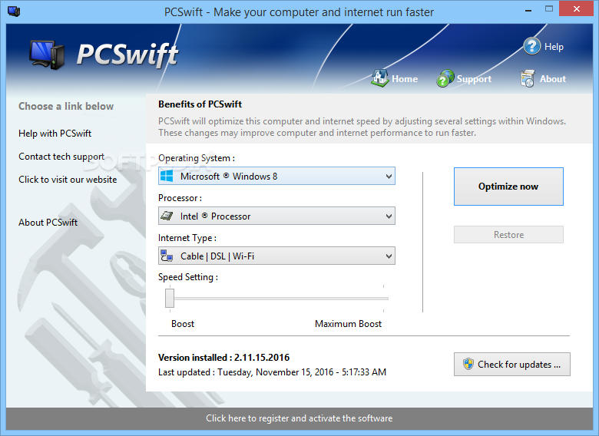Viewport: 599px width, 436px height.
Task: Click the Optimize now button
Action: [x=508, y=187]
